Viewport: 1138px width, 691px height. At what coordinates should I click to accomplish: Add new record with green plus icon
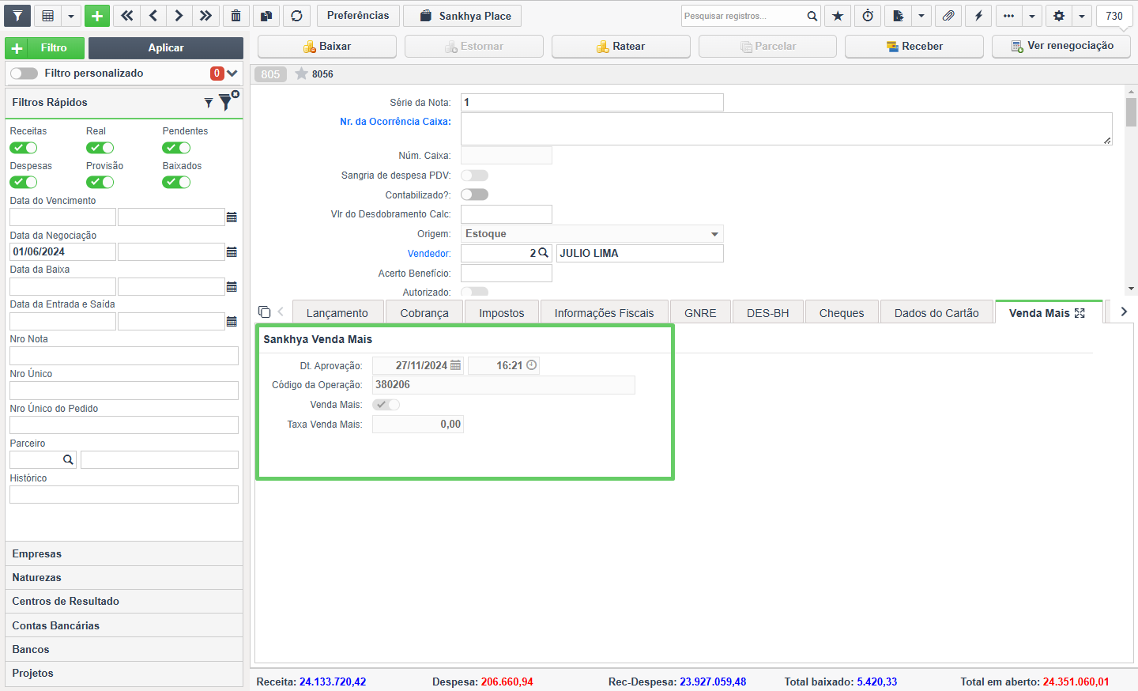click(97, 16)
